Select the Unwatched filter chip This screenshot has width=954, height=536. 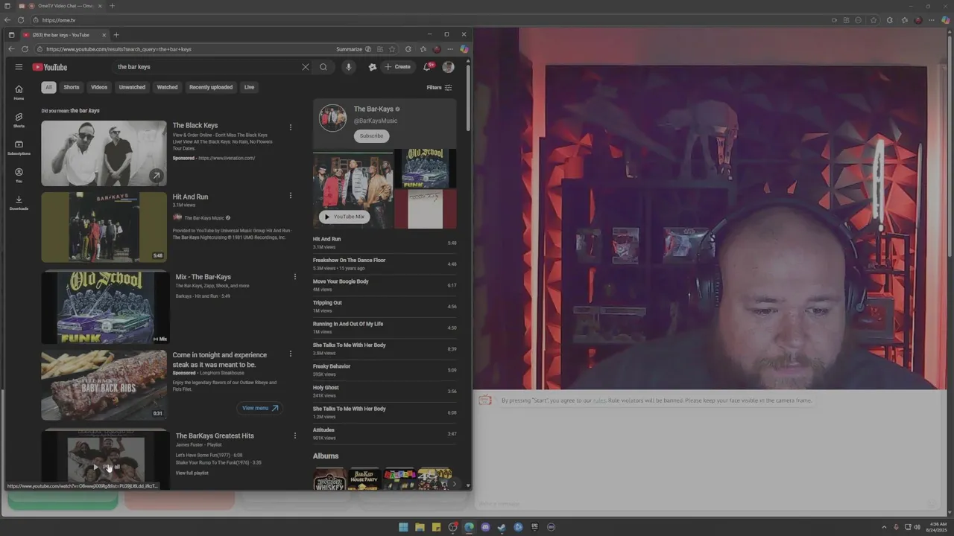click(x=132, y=87)
